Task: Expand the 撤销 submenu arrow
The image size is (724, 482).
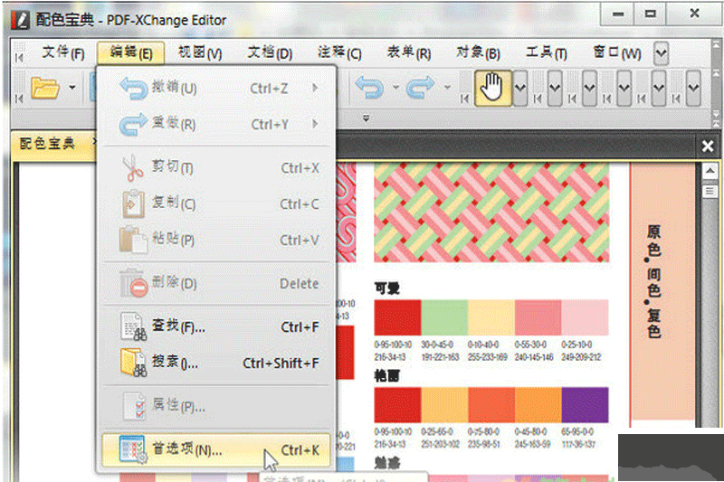Action: [315, 88]
